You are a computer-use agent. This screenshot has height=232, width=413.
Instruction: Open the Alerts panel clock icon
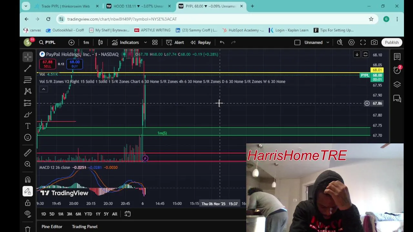pyautogui.click(x=397, y=70)
